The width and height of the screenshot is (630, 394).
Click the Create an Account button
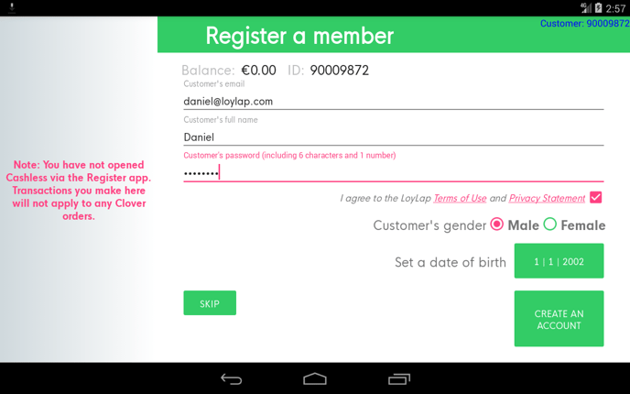point(559,319)
